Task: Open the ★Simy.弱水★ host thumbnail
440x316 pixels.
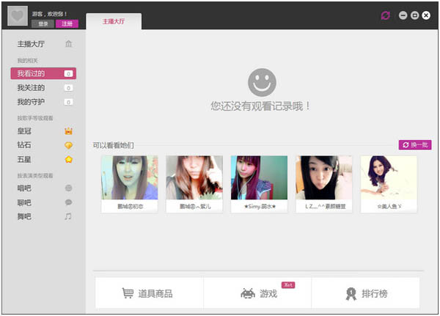Action: (259, 177)
